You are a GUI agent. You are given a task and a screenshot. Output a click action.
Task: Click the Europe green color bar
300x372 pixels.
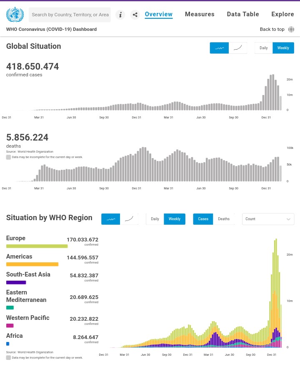pyautogui.click(x=37, y=246)
